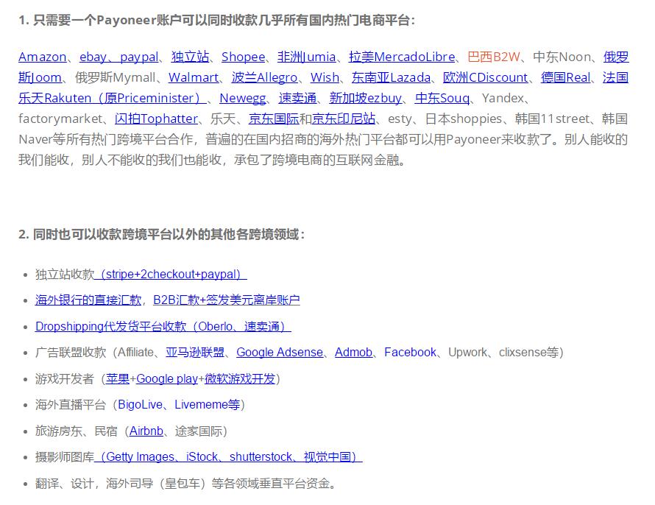Click the ebay、paypal link
The width and height of the screenshot is (655, 505).
click(118, 57)
